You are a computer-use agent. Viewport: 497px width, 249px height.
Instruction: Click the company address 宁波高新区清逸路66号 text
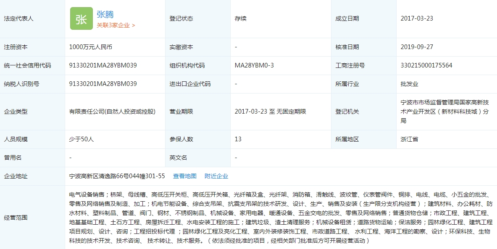pos(117,176)
